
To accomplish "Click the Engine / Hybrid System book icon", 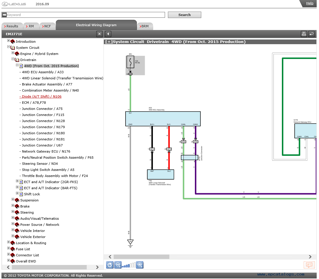I will 17,54.
